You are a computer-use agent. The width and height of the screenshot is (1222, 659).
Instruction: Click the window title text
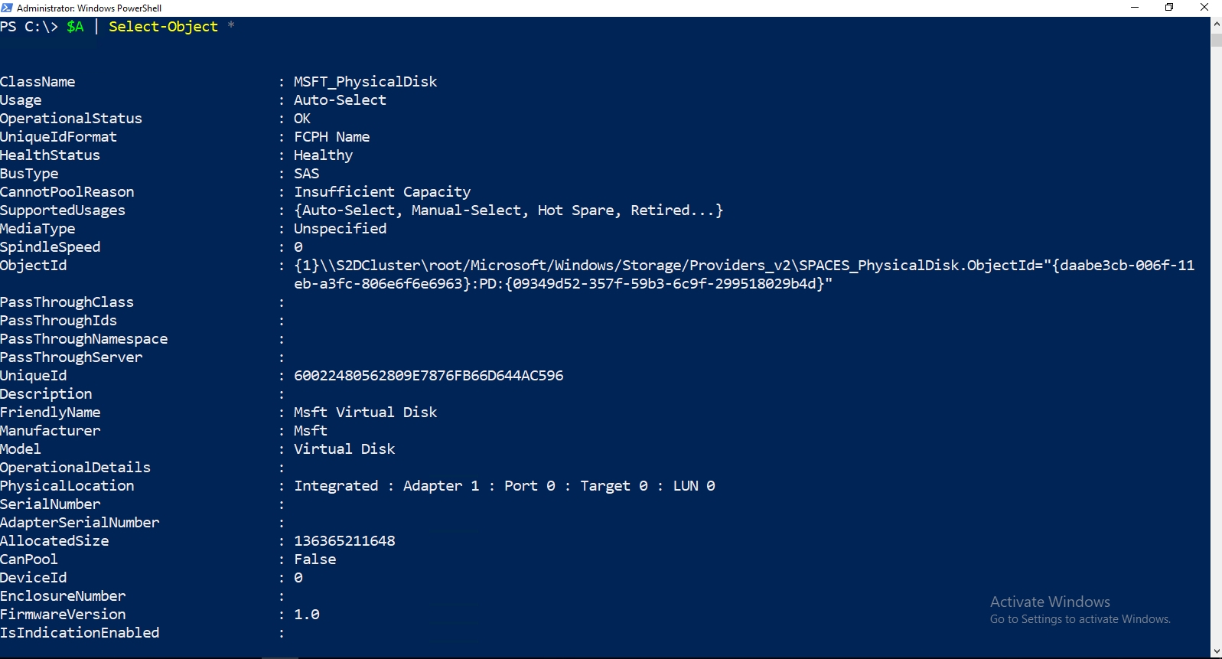(90, 8)
